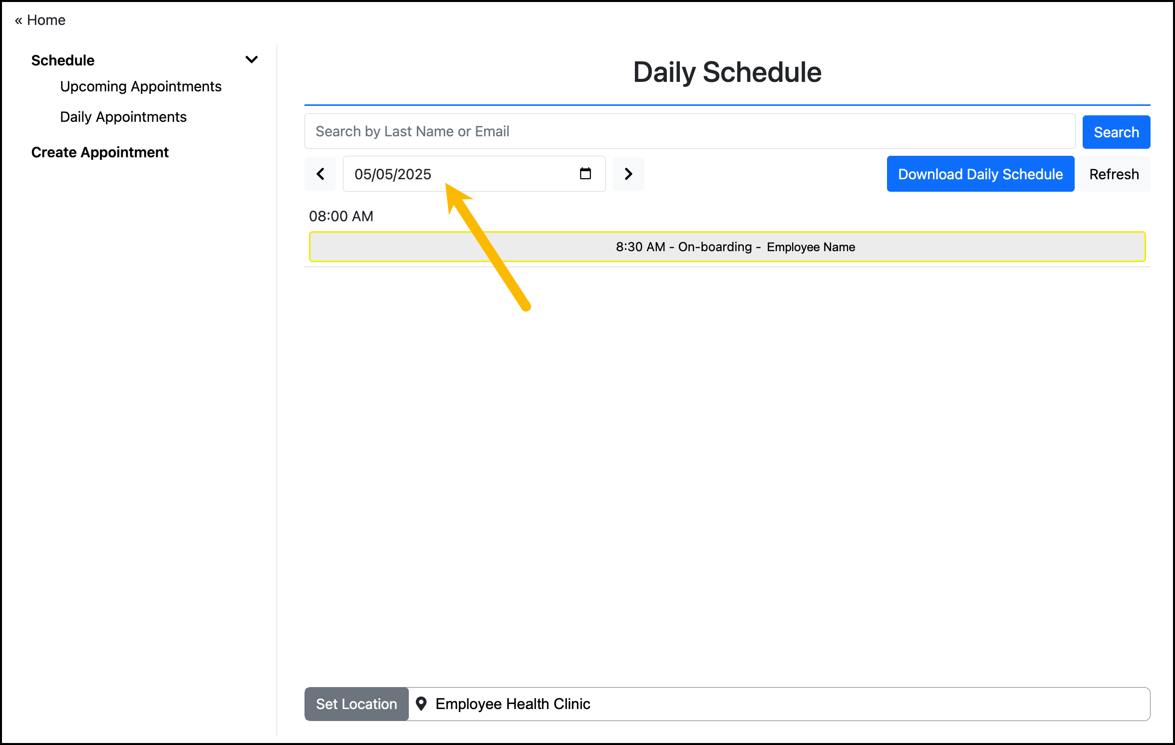The height and width of the screenshot is (745, 1175).
Task: Click Download Daily Schedule
Action: (x=980, y=174)
